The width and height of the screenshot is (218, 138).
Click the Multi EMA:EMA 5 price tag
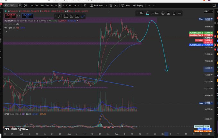click(x=201, y=45)
